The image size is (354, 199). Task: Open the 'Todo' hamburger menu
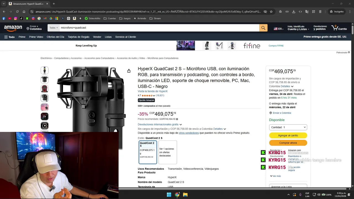coord(9,37)
